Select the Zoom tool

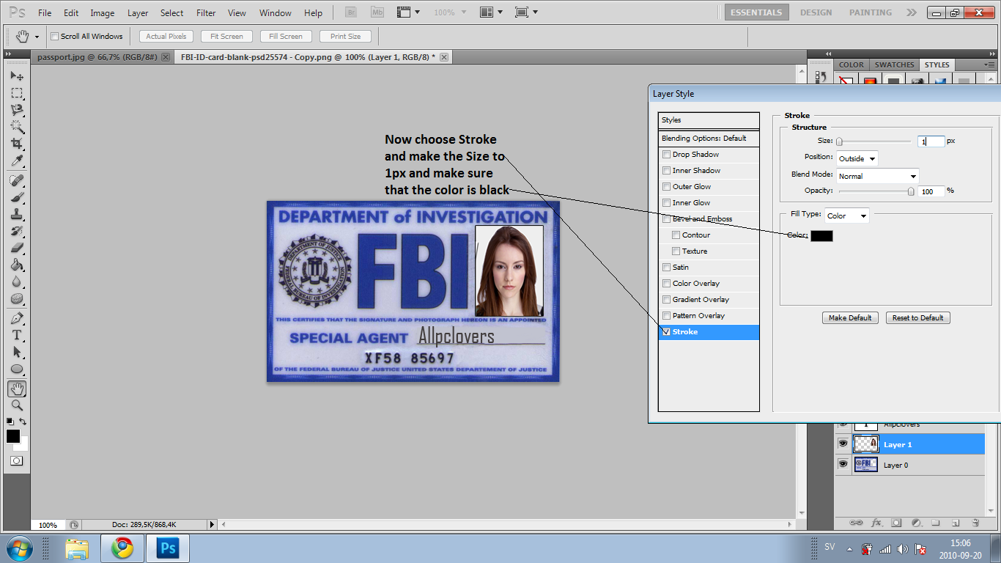16,405
